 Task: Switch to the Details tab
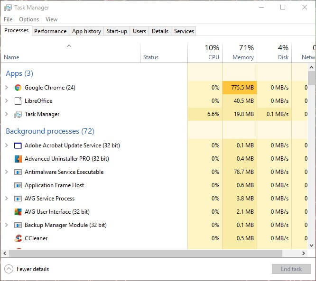click(160, 31)
